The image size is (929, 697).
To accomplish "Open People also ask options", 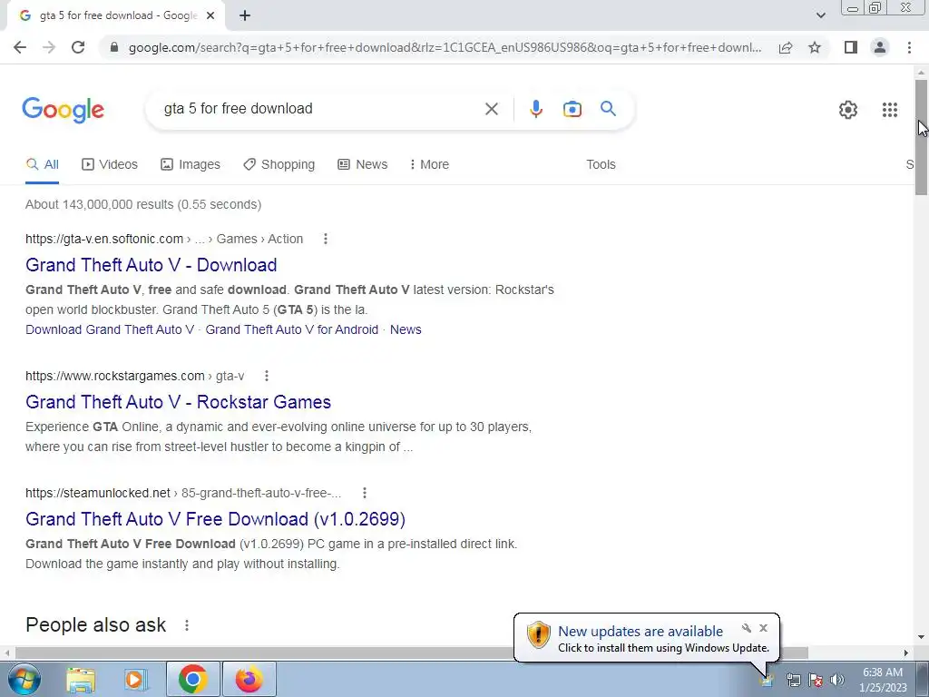I will pyautogui.click(x=187, y=625).
